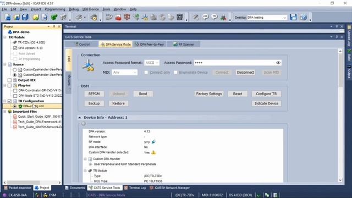Click the purple CK-USB-04A device indicator
Screen dimensions: 352x198
[4, 195]
